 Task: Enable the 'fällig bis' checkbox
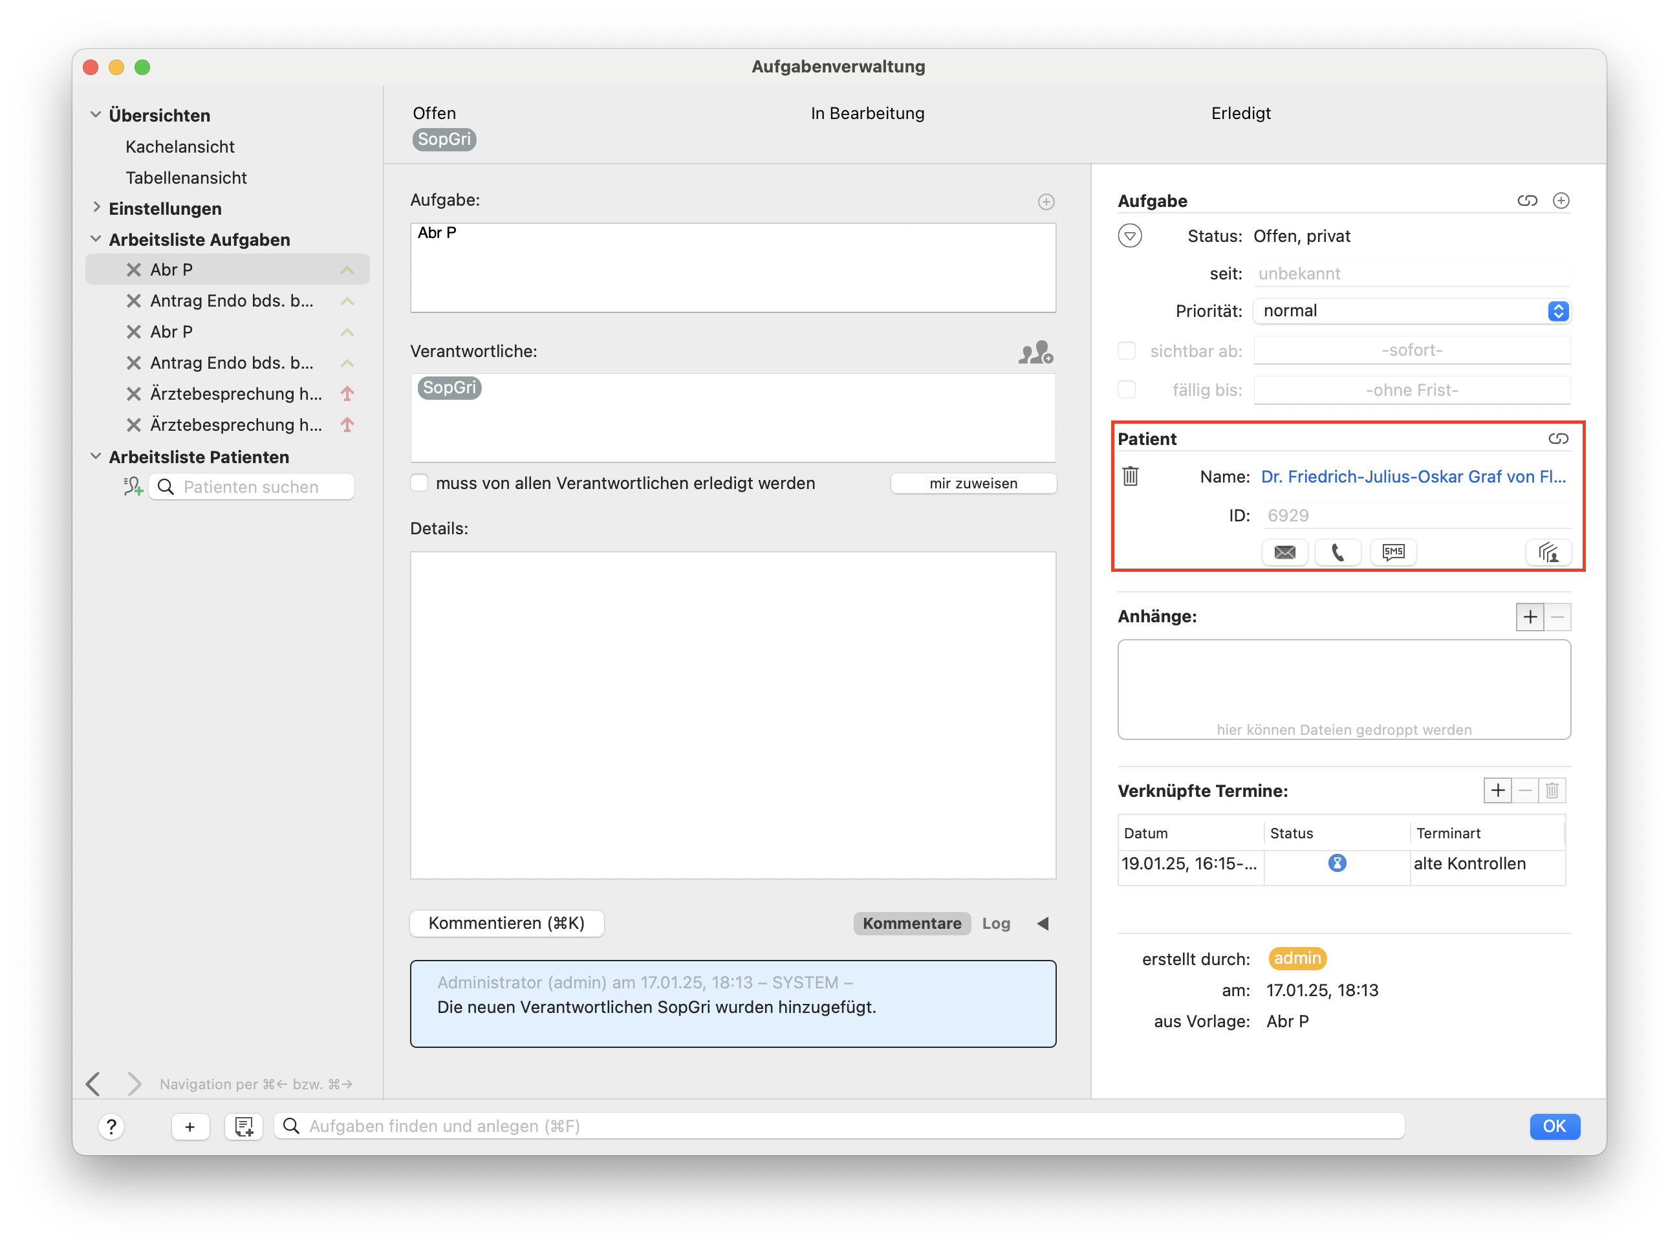pyautogui.click(x=1127, y=390)
